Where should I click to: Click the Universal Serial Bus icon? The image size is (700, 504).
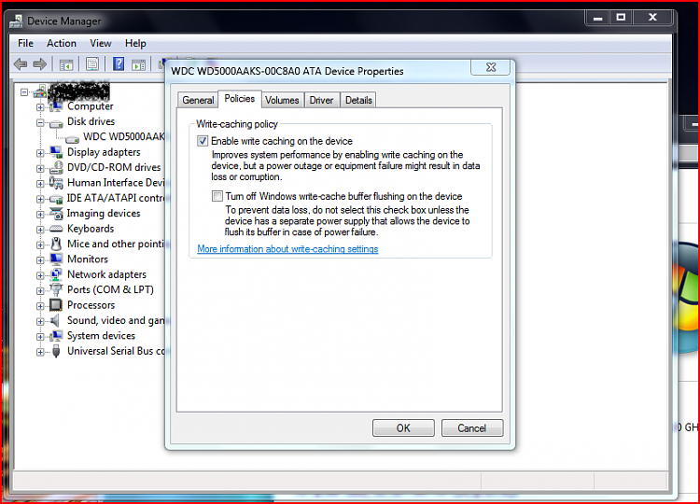56,351
